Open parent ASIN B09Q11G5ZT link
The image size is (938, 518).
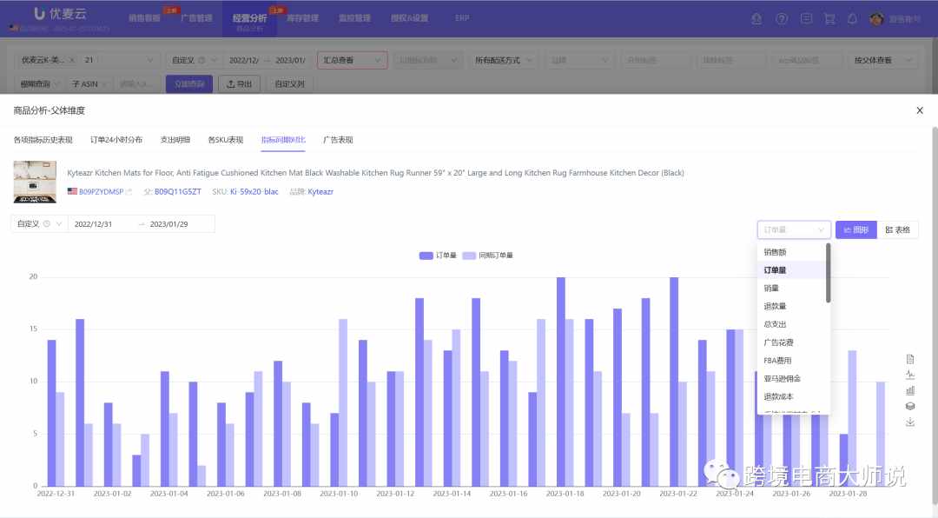pos(178,191)
